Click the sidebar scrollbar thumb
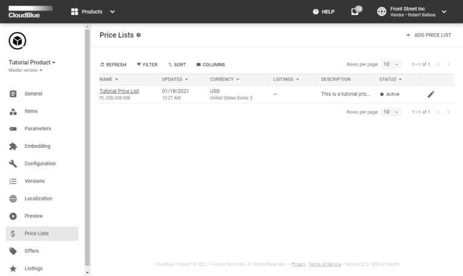This screenshot has width=463, height=276. (87, 147)
